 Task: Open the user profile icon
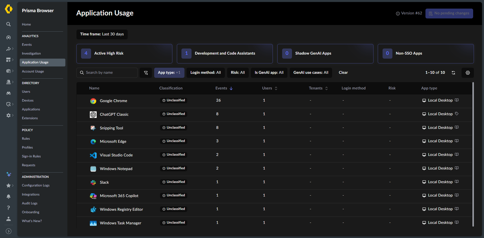(9, 219)
